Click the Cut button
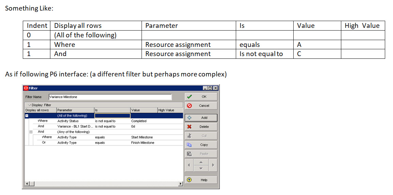Viewport: 393px width, 195px height. click(201, 136)
